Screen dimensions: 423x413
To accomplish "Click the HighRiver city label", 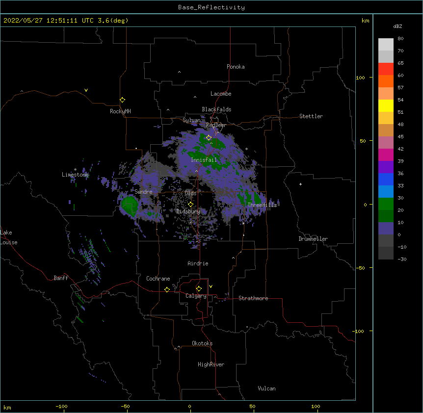I will point(211,364).
